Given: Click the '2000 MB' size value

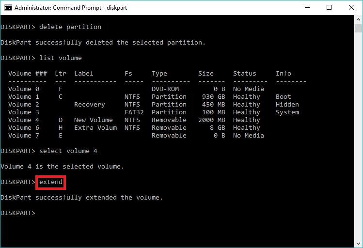Looking at the screenshot, I should [212, 120].
